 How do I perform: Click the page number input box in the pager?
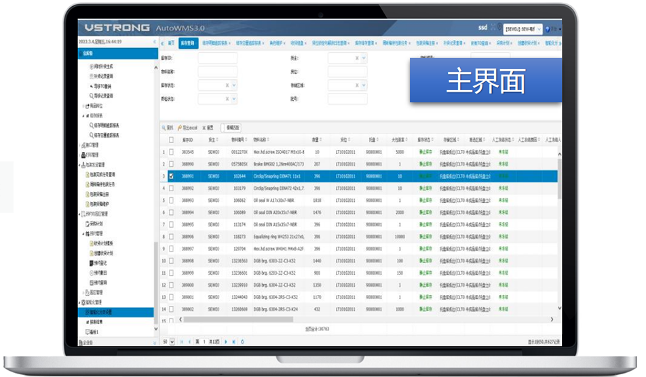pos(204,342)
